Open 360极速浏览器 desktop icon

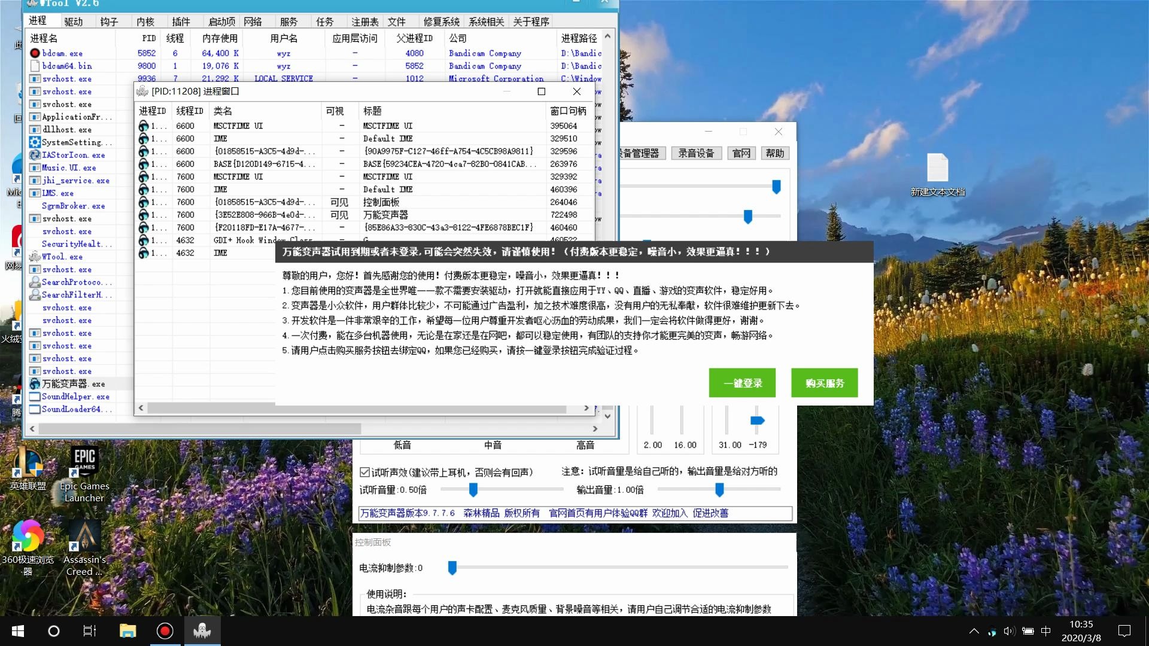point(28,547)
